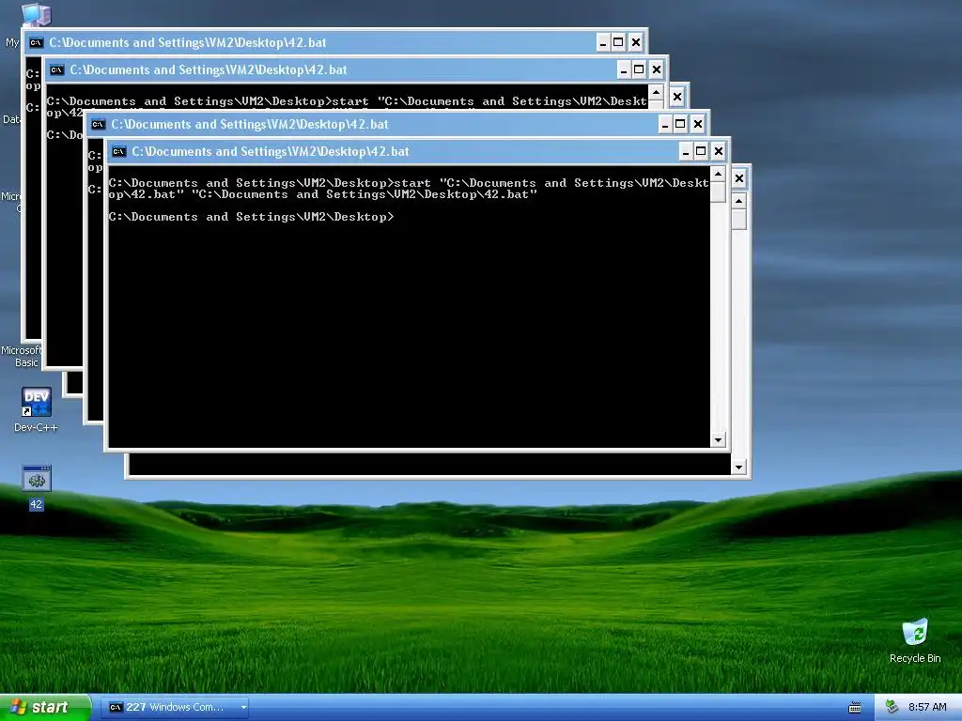Click the frontmost console's scroll-up arrow
962x721 pixels.
pyautogui.click(x=718, y=175)
